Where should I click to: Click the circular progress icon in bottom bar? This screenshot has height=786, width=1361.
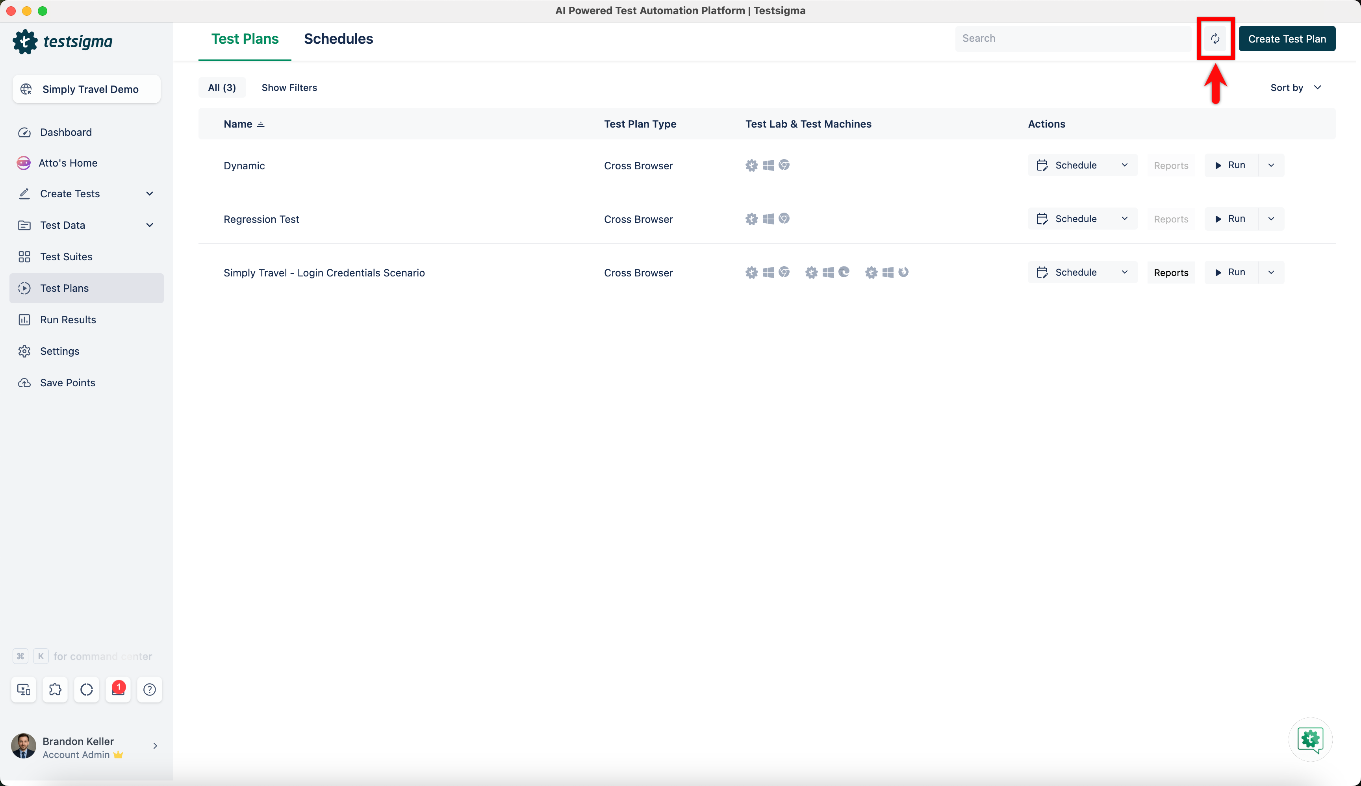coord(86,690)
